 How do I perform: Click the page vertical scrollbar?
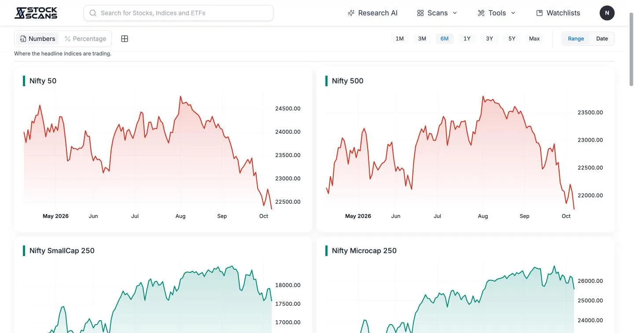[x=630, y=48]
